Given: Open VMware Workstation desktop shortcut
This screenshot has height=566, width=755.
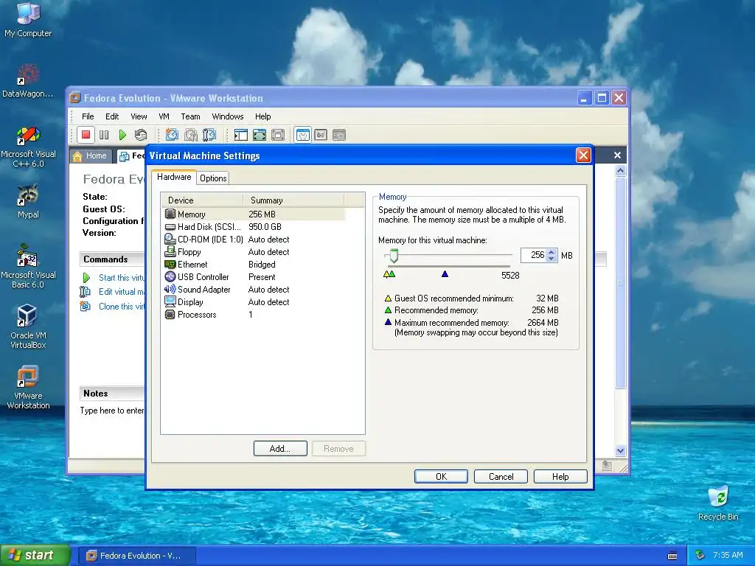Looking at the screenshot, I should [28, 388].
